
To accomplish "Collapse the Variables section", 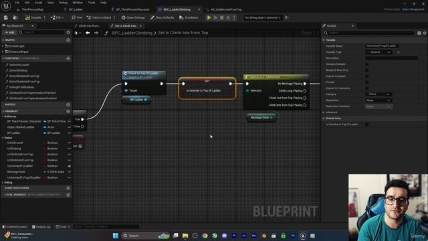I will click(x=3, y=112).
